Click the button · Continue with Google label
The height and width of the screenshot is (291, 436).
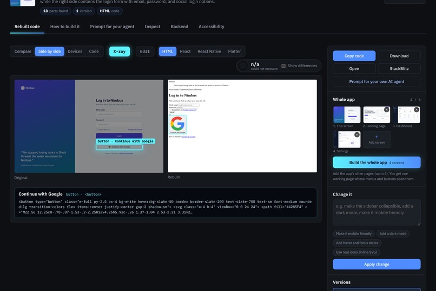pyautogui.click(x=125, y=141)
